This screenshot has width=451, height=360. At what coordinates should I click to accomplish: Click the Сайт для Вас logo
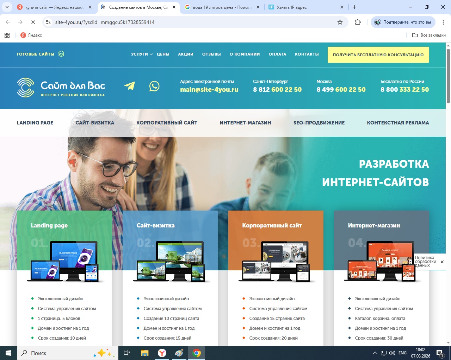click(x=61, y=88)
